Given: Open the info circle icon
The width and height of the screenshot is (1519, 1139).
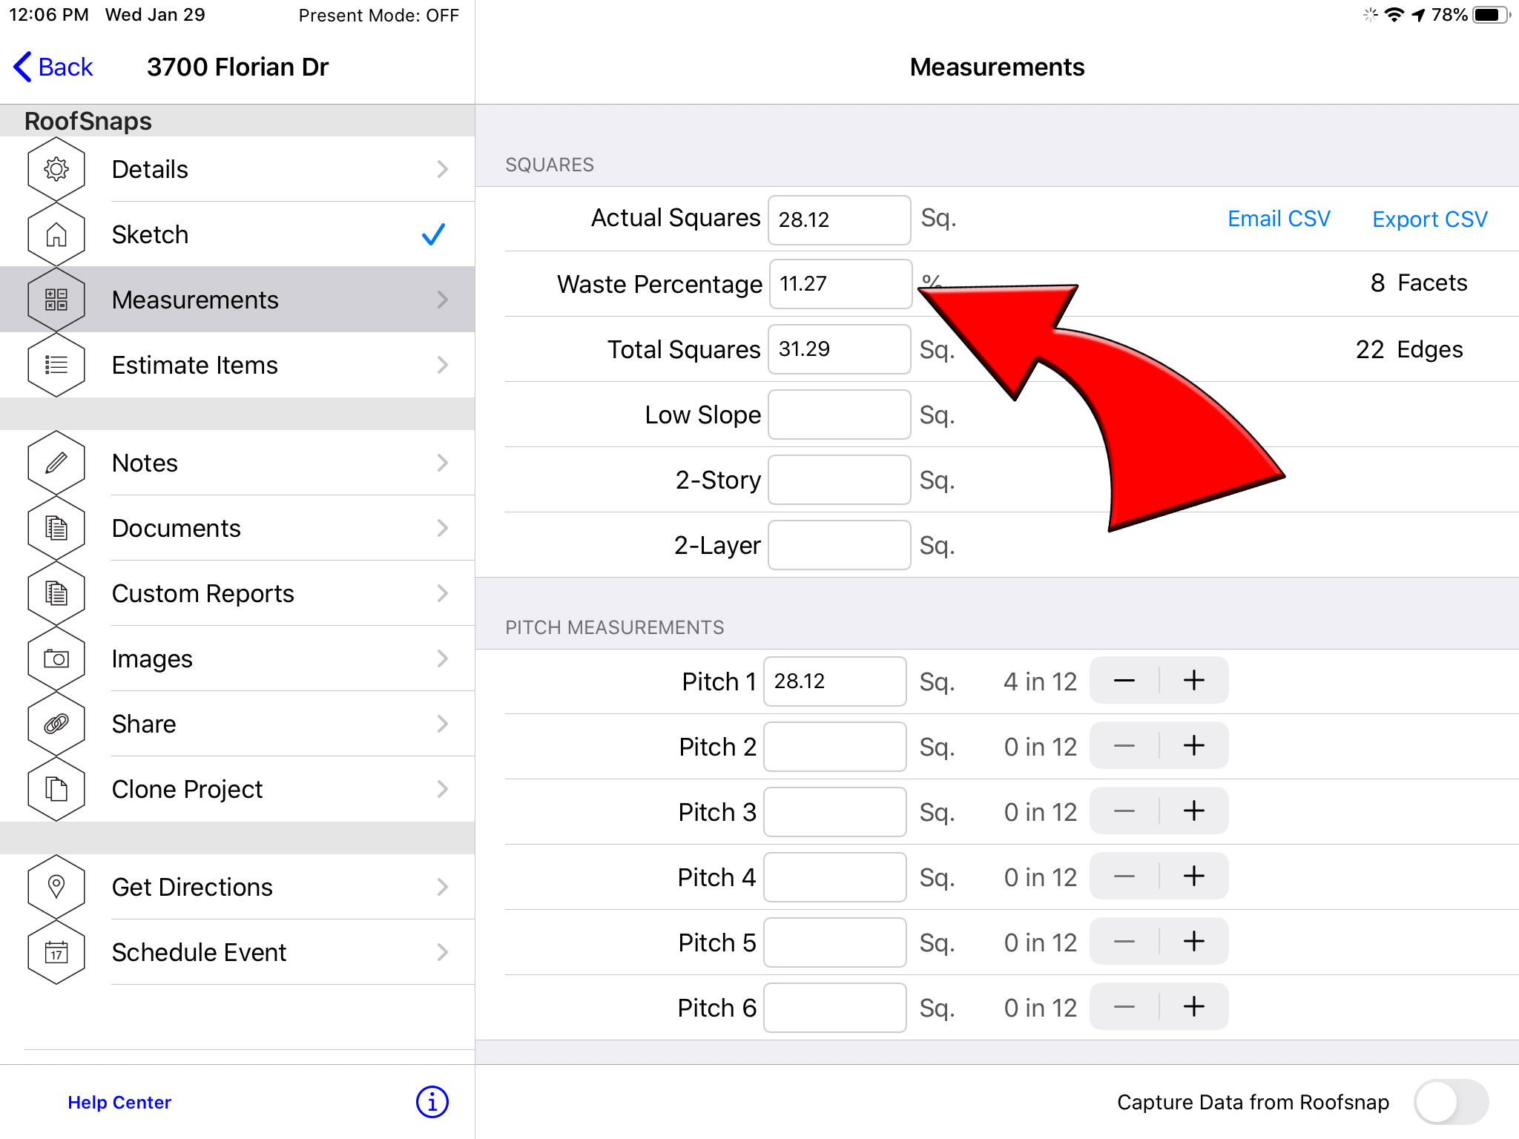Looking at the screenshot, I should (432, 1102).
